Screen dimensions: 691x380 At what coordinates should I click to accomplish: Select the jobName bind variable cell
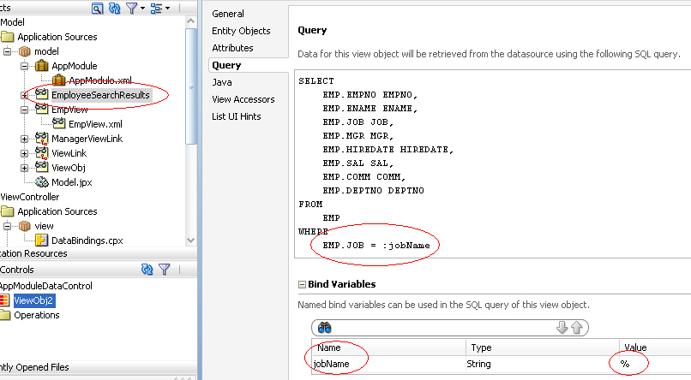click(388, 365)
